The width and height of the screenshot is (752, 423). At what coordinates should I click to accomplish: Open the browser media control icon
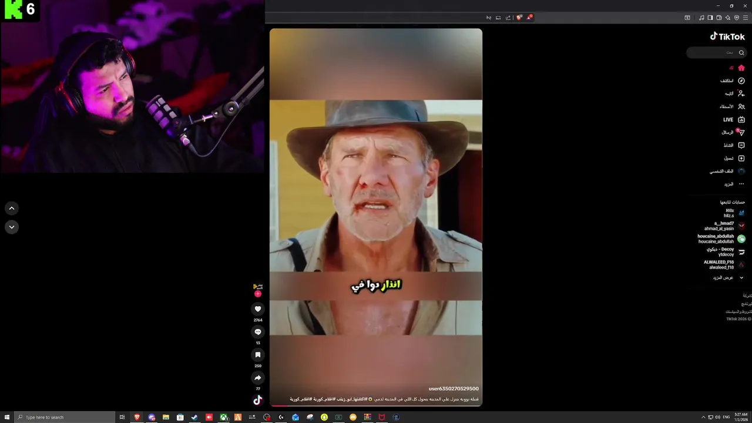(x=701, y=18)
